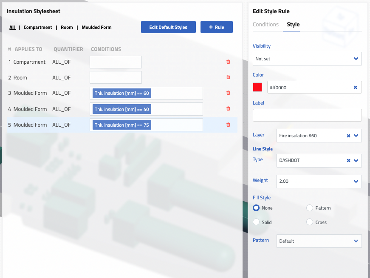The width and height of the screenshot is (370, 278).
Task: Enable the Pattern fill style
Action: tap(309, 208)
